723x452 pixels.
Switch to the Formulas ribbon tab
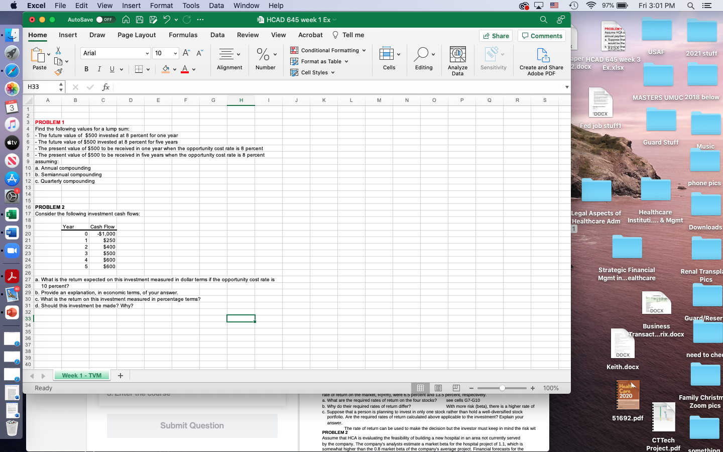pyautogui.click(x=183, y=35)
